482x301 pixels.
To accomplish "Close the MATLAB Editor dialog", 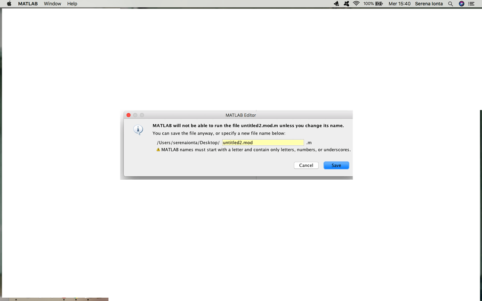I will pos(128,115).
